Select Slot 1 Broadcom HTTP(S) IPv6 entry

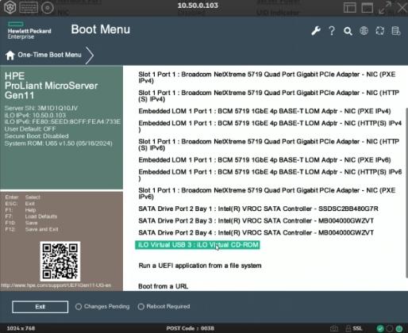pos(269,144)
